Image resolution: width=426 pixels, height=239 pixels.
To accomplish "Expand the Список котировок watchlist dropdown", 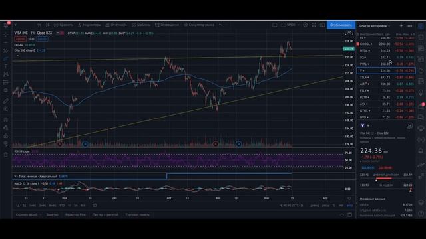I will [x=375, y=26].
